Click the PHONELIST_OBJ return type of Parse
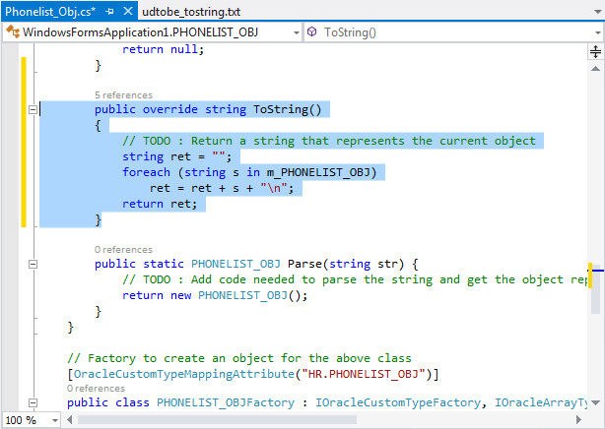Screen dimensions: 605x429 [x=235, y=264]
